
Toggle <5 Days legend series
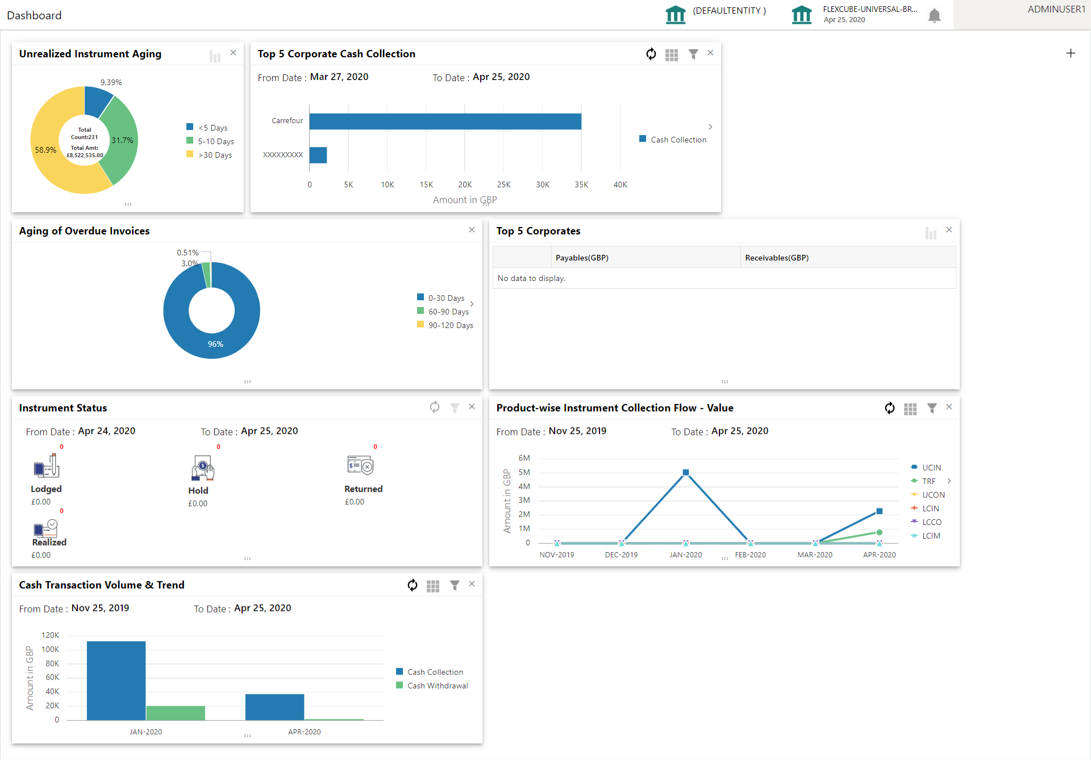coord(207,127)
